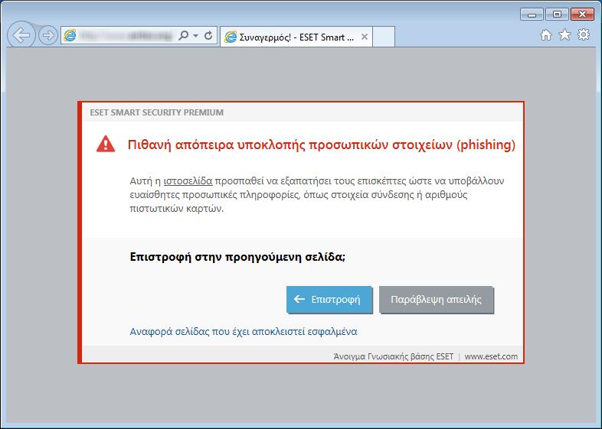This screenshot has height=429, width=602.
Task: Visit the www.eset.com link
Action: pyautogui.click(x=491, y=356)
